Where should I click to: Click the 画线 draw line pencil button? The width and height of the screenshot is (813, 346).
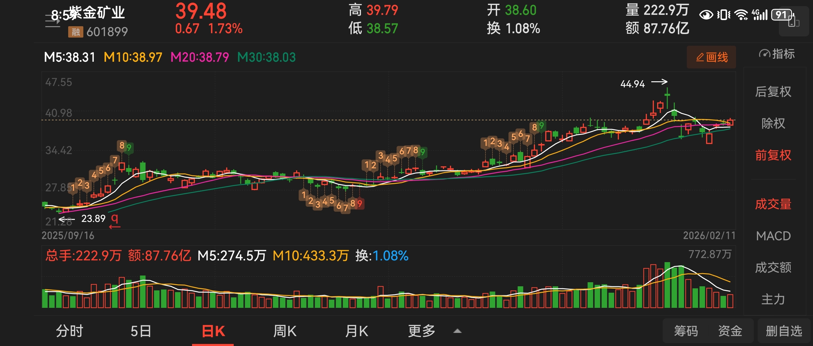711,57
